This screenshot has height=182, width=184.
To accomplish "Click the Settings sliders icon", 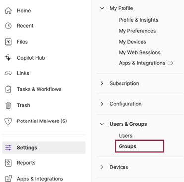I will 8,148.
